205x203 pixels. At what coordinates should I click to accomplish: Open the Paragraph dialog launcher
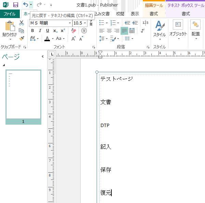(x=148, y=47)
